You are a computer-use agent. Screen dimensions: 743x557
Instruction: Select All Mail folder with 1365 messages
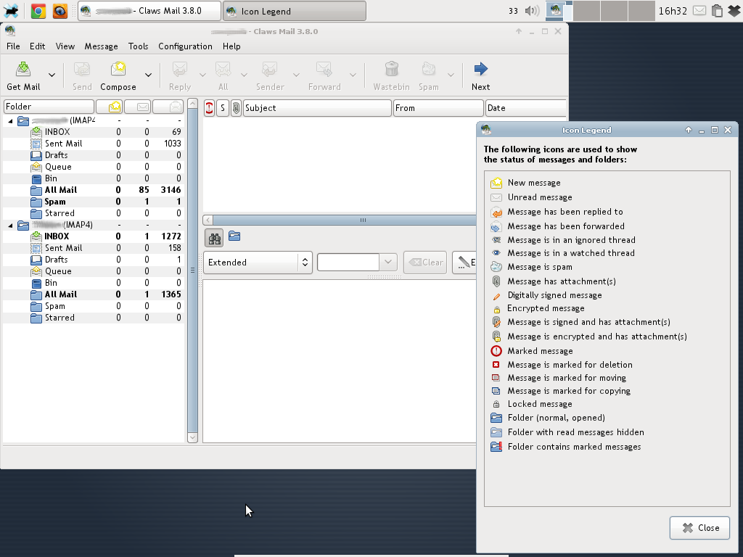pyautogui.click(x=94, y=294)
